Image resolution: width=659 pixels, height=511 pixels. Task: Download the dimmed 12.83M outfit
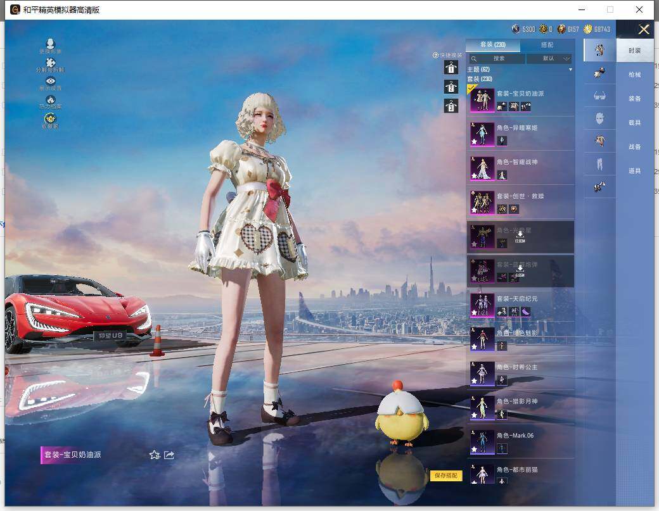[x=520, y=235]
